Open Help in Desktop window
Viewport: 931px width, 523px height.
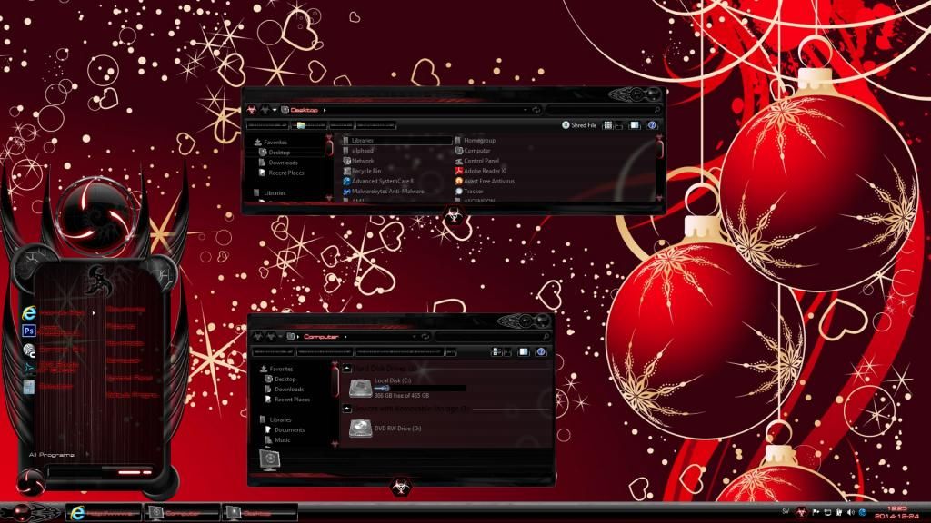click(652, 125)
